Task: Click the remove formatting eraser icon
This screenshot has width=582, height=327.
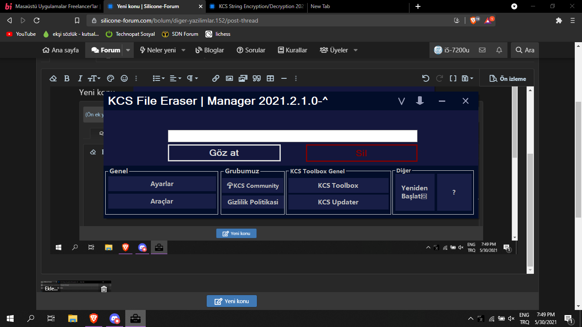Action: click(x=53, y=78)
